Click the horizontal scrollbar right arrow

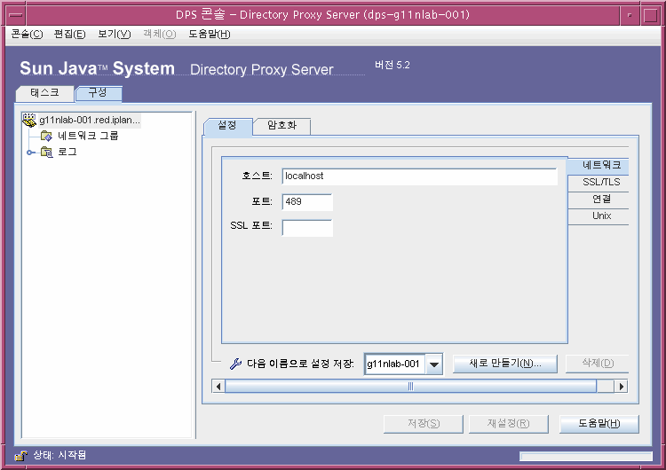[x=621, y=387]
